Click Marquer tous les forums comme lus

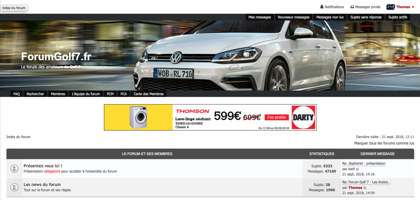384,143
